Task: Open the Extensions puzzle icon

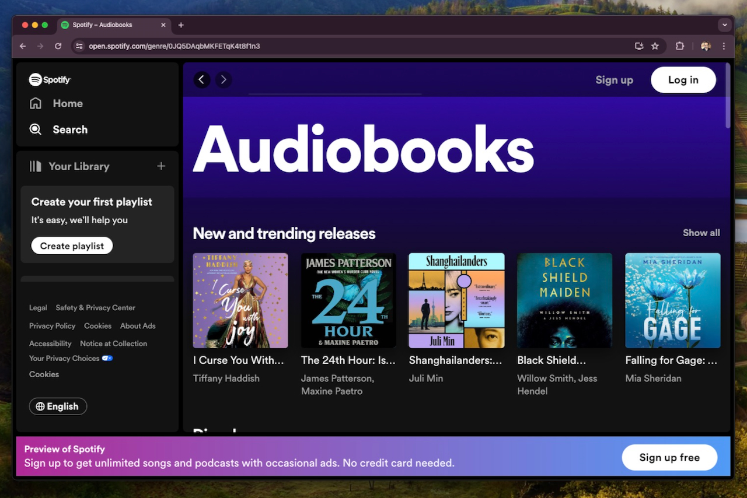Action: click(679, 46)
